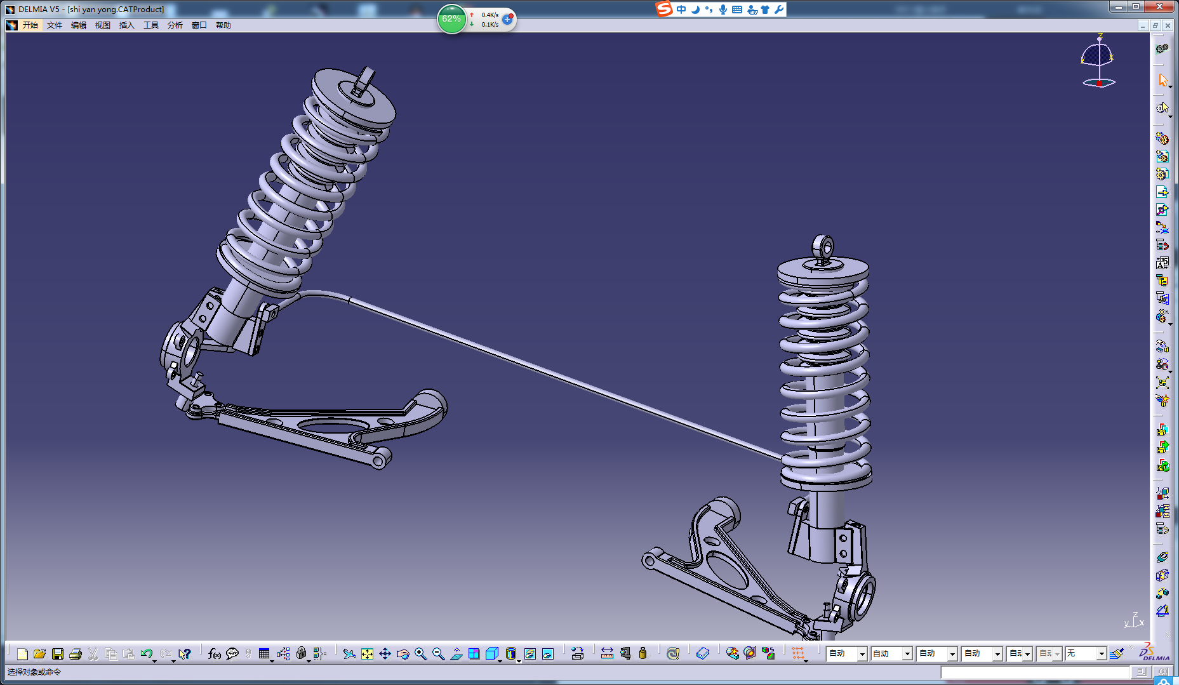
Task: Open the 插入 menu
Action: point(127,25)
